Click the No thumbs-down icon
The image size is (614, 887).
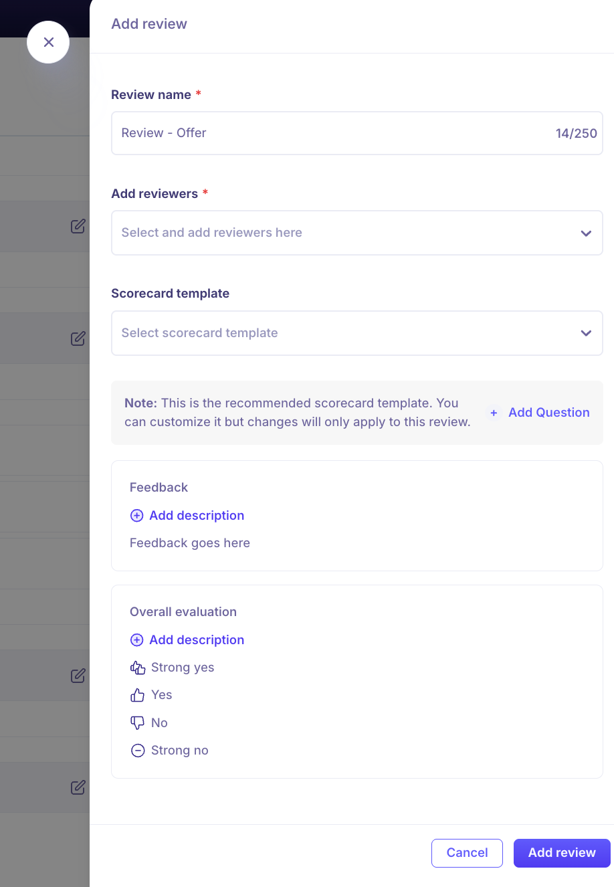[x=138, y=723]
